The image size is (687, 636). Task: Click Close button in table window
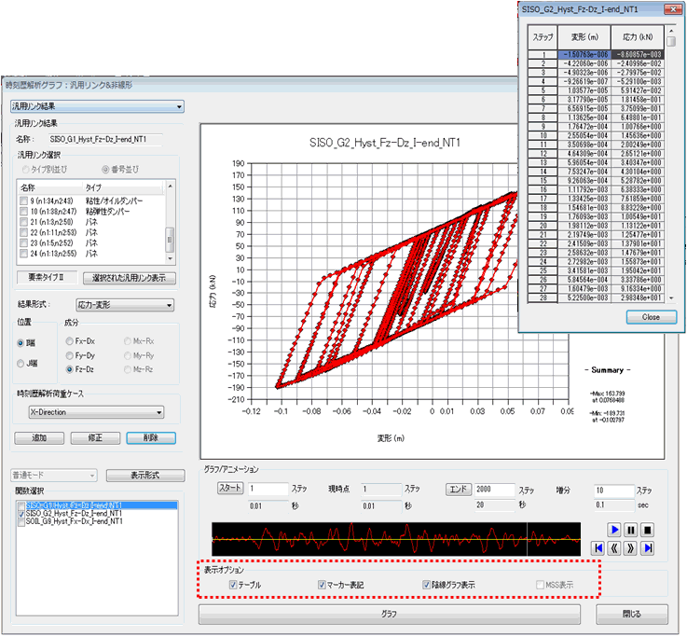coord(652,317)
